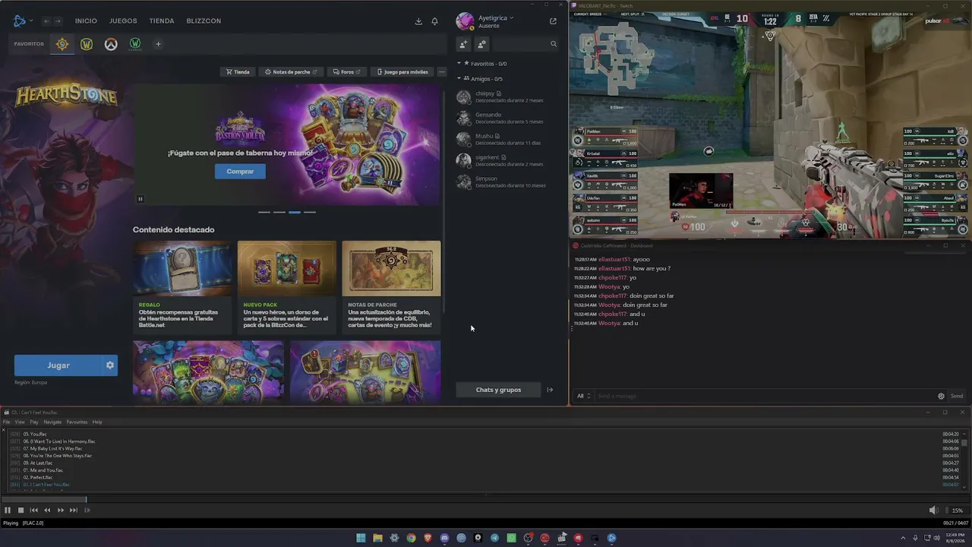The height and width of the screenshot is (547, 972).
Task: Click the chat message input field
Action: click(x=763, y=396)
